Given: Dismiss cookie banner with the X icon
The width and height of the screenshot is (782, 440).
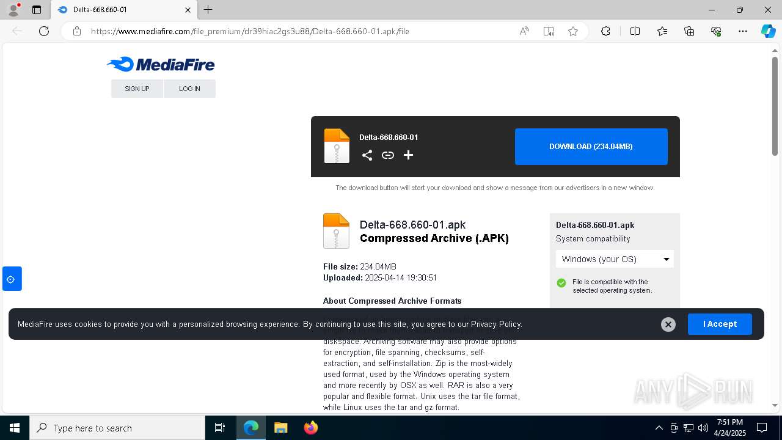Looking at the screenshot, I should (668, 324).
